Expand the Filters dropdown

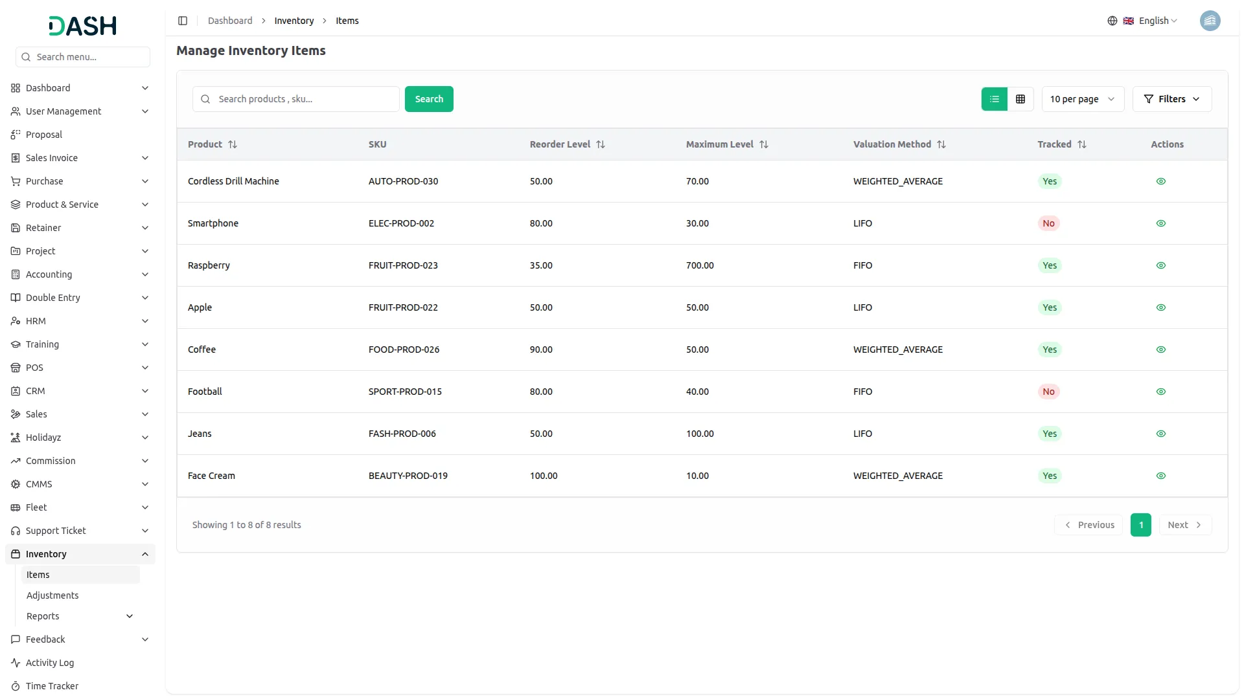(1171, 99)
